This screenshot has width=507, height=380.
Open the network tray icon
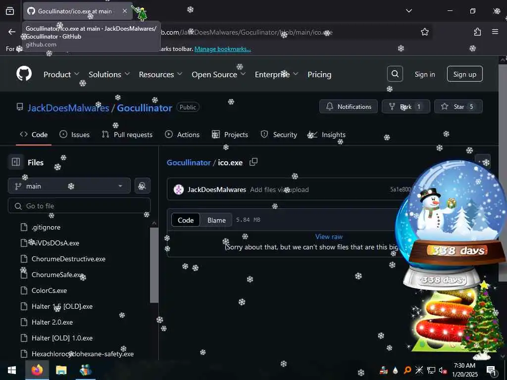[x=431, y=370]
